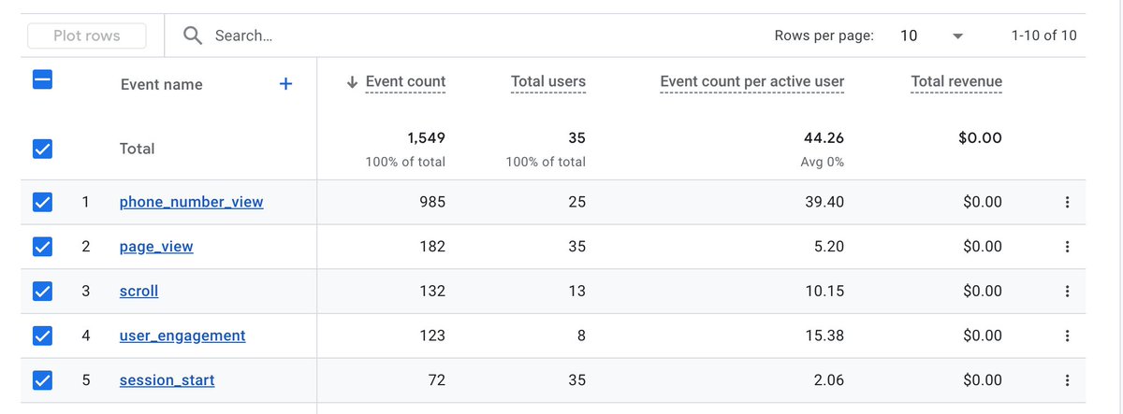The width and height of the screenshot is (1123, 414).
Task: Select the 15.38 user_engagement value
Action: pyautogui.click(x=824, y=335)
